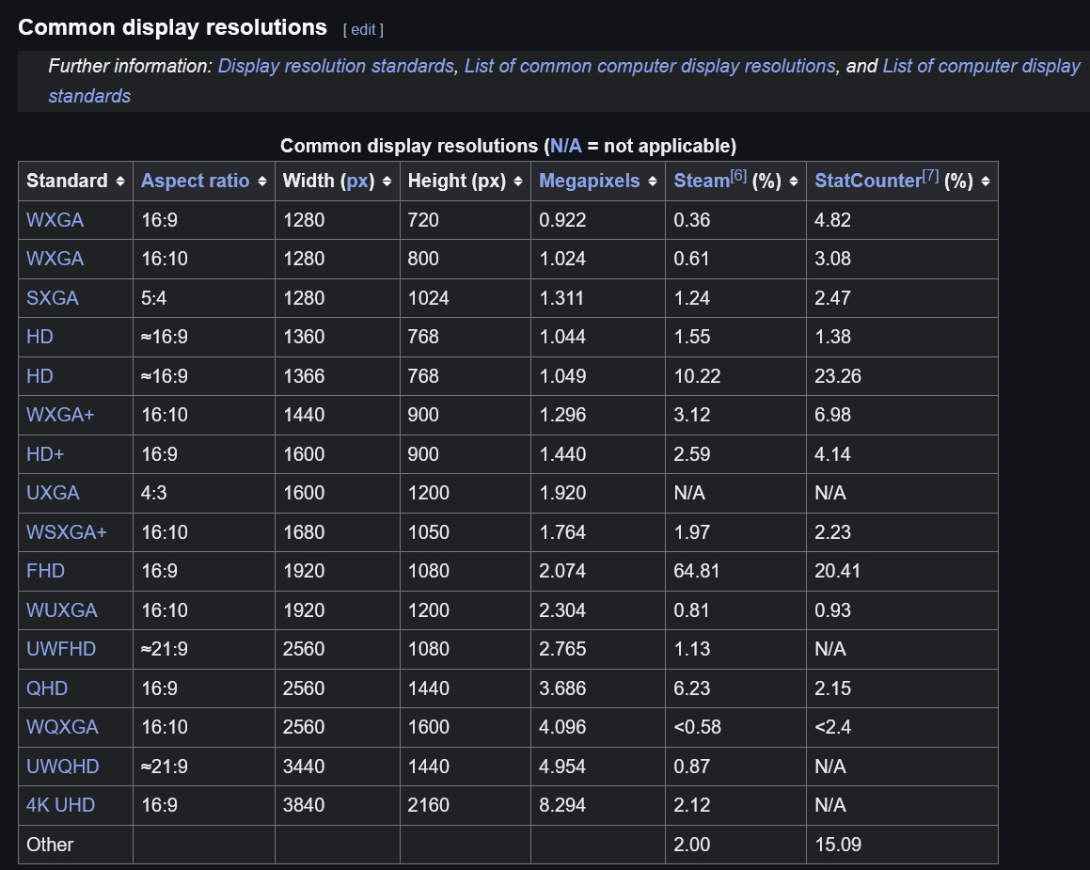Open px link in Width column header

(x=357, y=182)
